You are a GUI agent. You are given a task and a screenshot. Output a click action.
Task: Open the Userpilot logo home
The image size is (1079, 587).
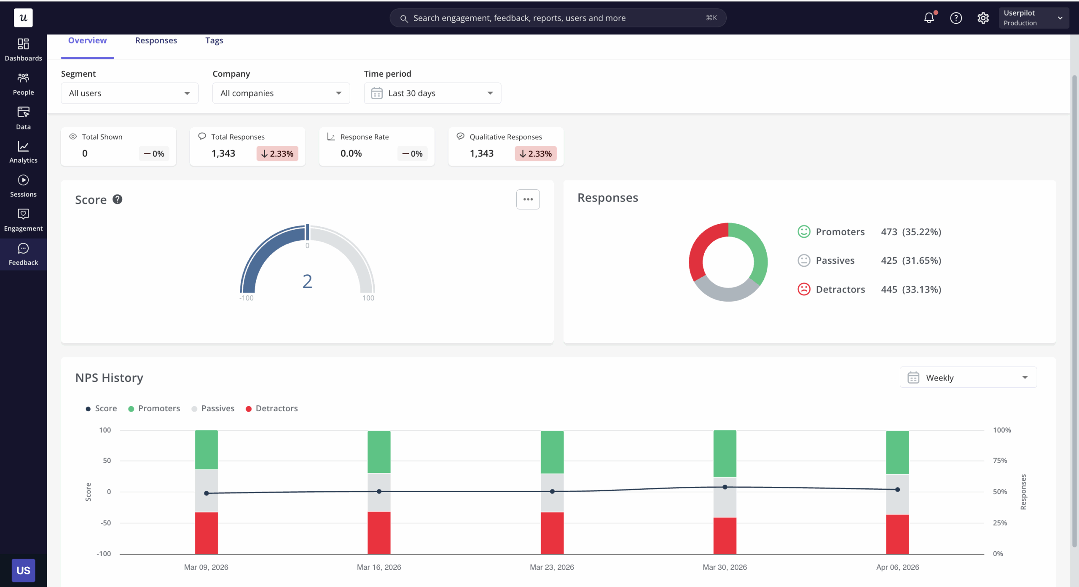pyautogui.click(x=23, y=18)
